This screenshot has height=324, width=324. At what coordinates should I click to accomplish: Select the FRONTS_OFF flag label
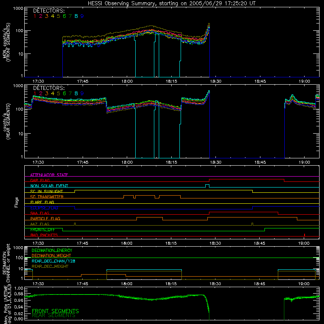43,230
